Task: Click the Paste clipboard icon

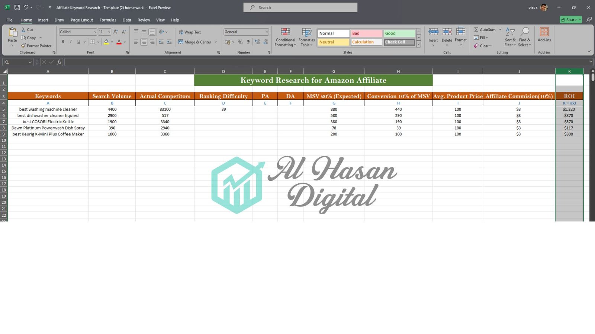Action: 13,33
